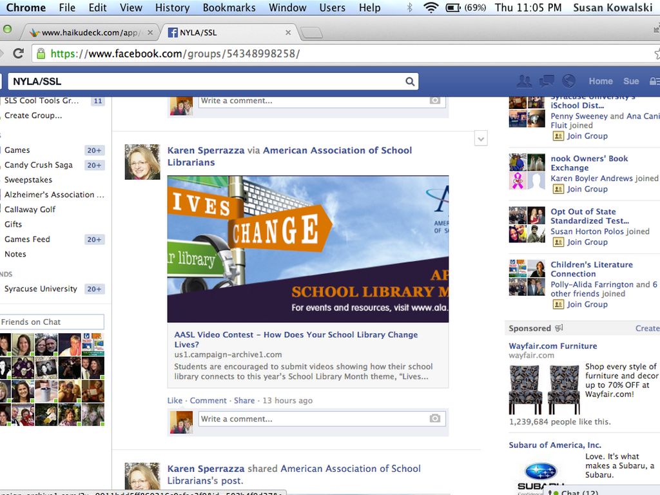Open the post options dropdown arrow
Screen dimensions: 660x495
(480, 138)
